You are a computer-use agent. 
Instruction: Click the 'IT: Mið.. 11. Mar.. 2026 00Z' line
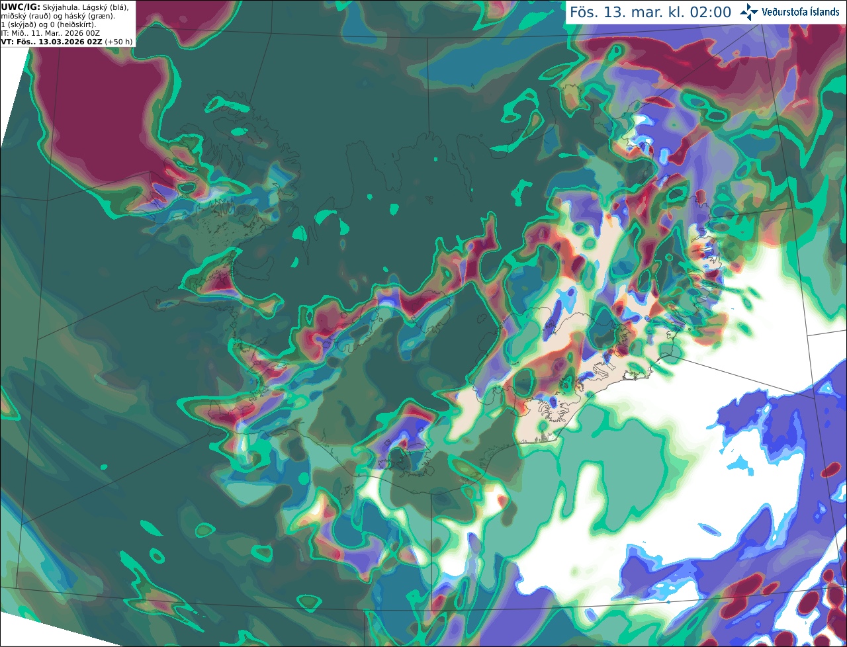pos(50,33)
